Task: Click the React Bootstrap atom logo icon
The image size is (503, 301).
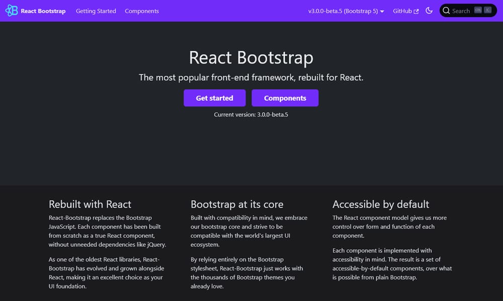Action: [12, 11]
